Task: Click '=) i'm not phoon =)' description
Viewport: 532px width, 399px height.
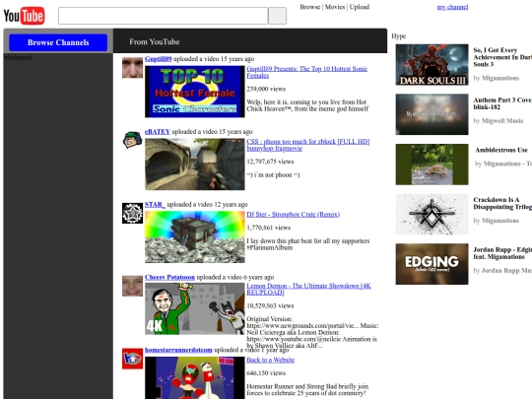Action: click(273, 174)
